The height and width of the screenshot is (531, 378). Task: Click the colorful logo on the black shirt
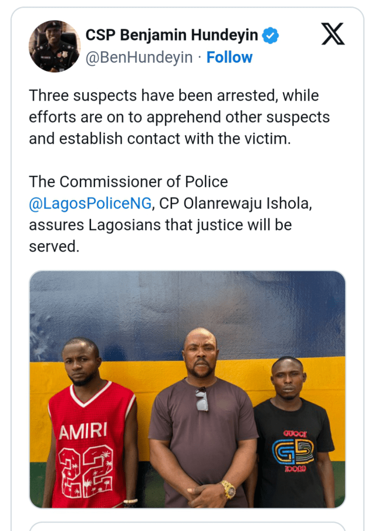[x=293, y=451]
